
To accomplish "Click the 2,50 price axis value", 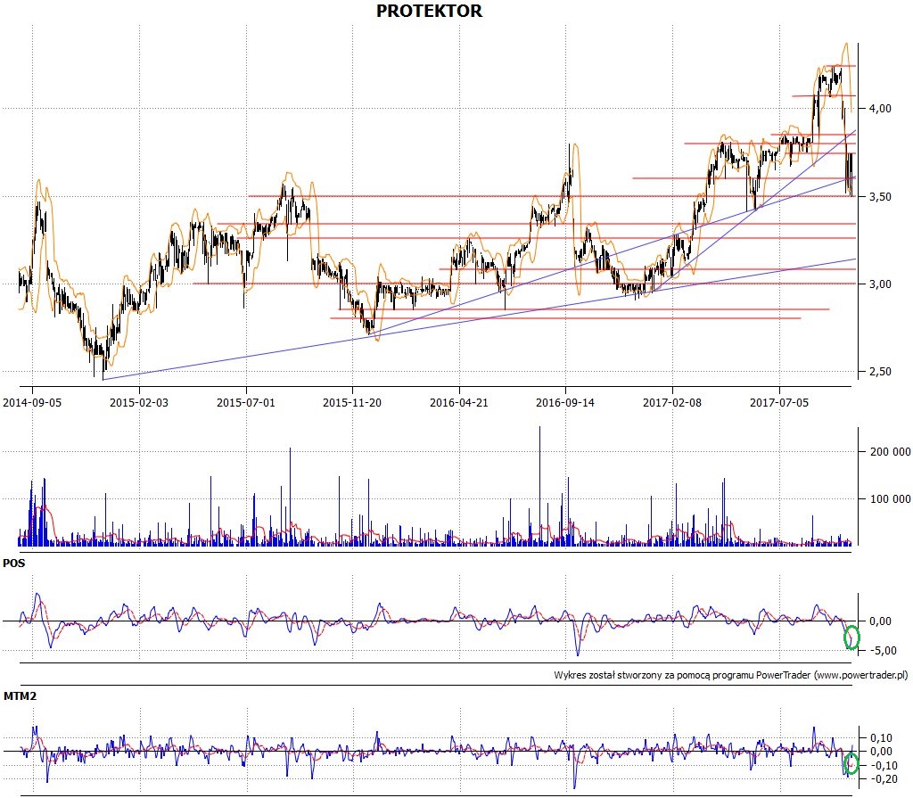I will [880, 372].
